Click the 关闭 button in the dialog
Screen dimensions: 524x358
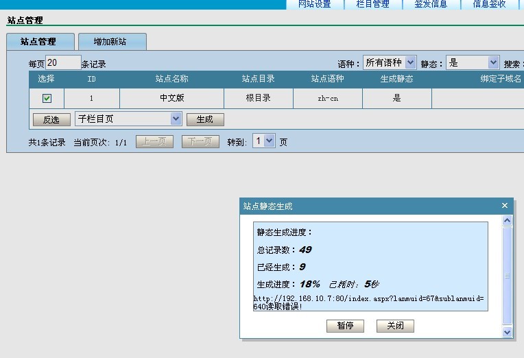(395, 326)
